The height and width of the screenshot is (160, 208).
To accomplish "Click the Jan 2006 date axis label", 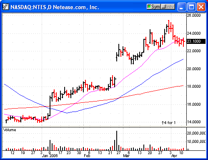I will [x=50, y=156].
